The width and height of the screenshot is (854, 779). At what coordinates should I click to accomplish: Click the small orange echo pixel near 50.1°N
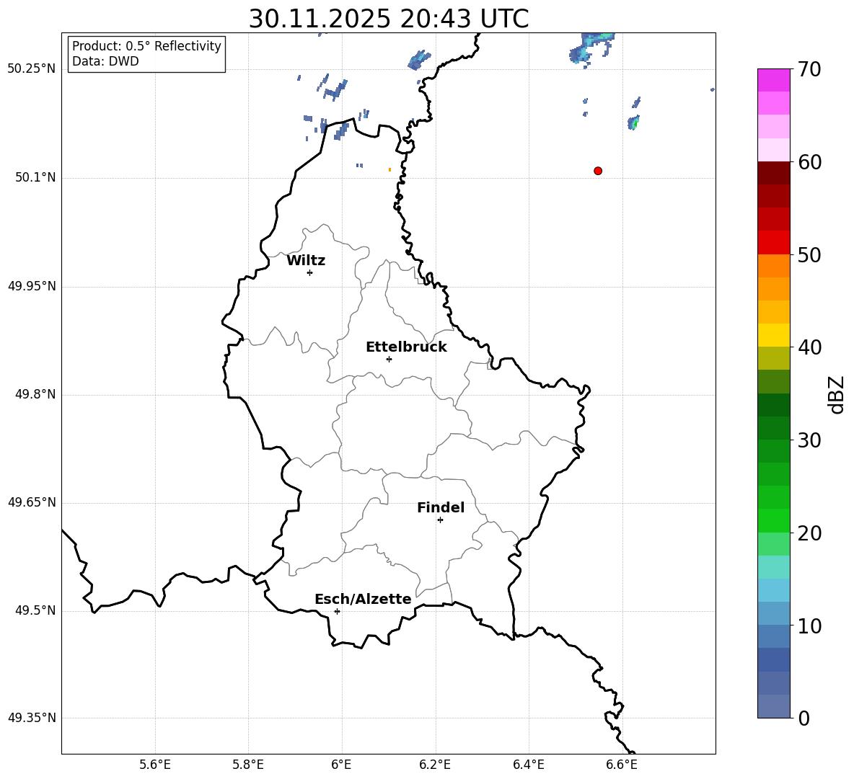coord(389,170)
